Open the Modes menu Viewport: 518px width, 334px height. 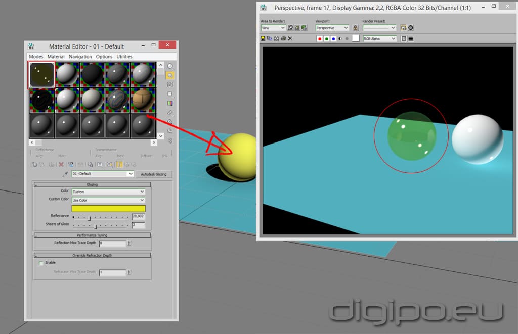tap(36, 57)
